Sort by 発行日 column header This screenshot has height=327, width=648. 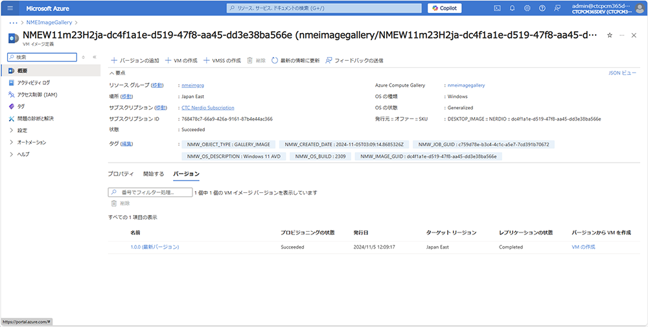coord(361,233)
